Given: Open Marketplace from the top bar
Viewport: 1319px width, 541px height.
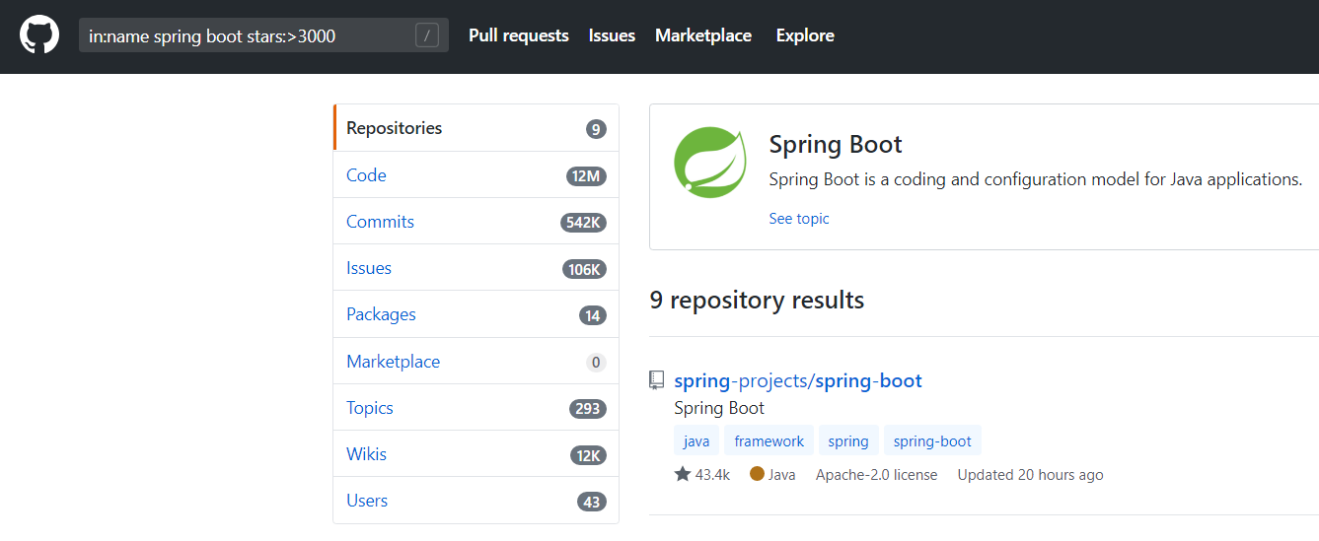Looking at the screenshot, I should 703,35.
